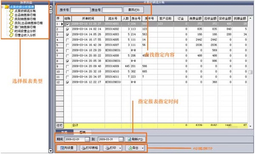Check 结账 box for DT0314007 row
This screenshot has width=255, height=154.
pos(68,45)
